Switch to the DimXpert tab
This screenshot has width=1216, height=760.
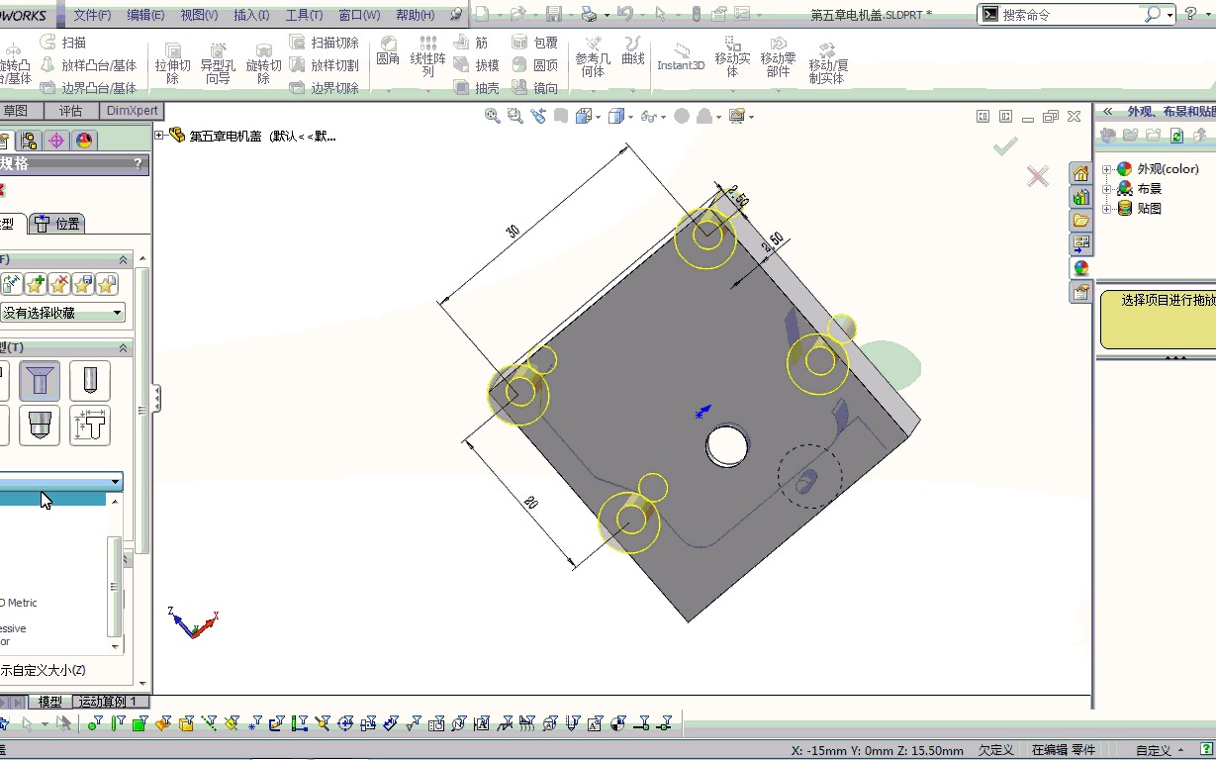click(x=132, y=110)
